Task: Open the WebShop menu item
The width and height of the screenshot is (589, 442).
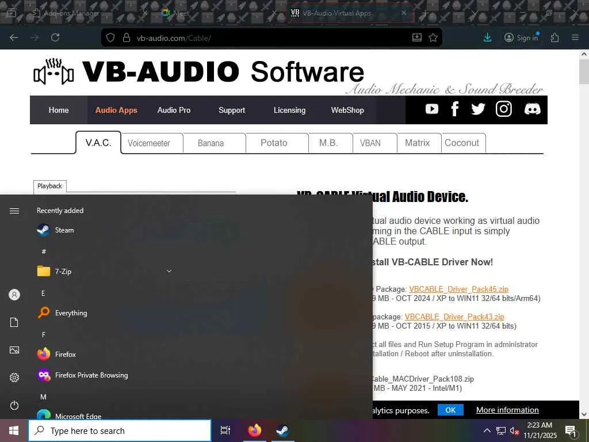Action: [x=347, y=110]
